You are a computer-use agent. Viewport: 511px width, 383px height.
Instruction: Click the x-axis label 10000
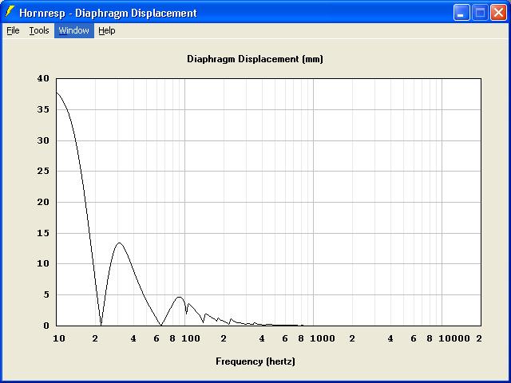pos(454,338)
